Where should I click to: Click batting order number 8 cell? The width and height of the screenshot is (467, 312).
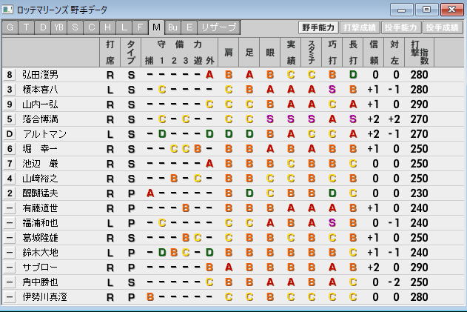(10, 74)
